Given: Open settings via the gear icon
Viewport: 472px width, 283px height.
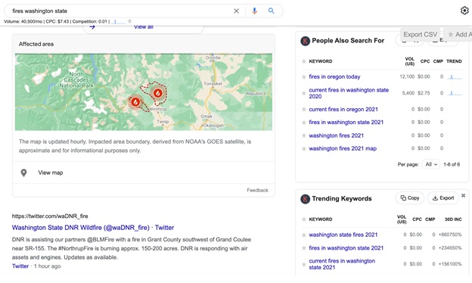Looking at the screenshot, I should (464, 11).
